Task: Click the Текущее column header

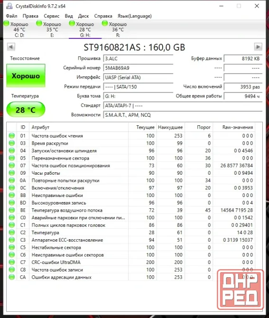Action: point(142,127)
